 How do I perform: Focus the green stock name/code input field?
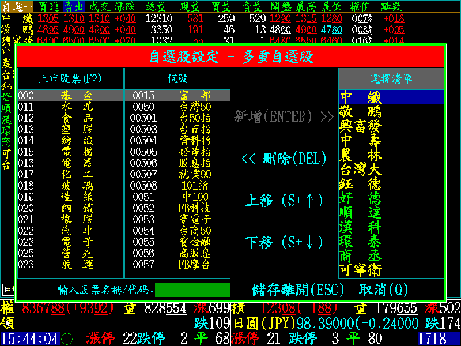click(192, 289)
